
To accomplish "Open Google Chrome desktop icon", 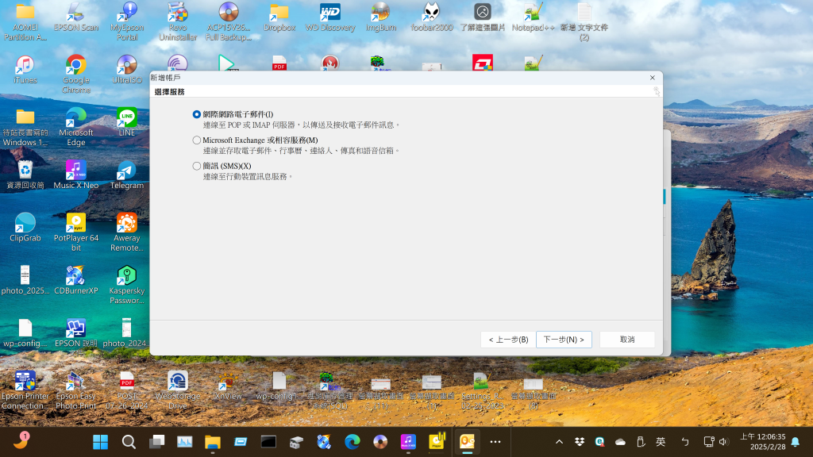I will [76, 69].
